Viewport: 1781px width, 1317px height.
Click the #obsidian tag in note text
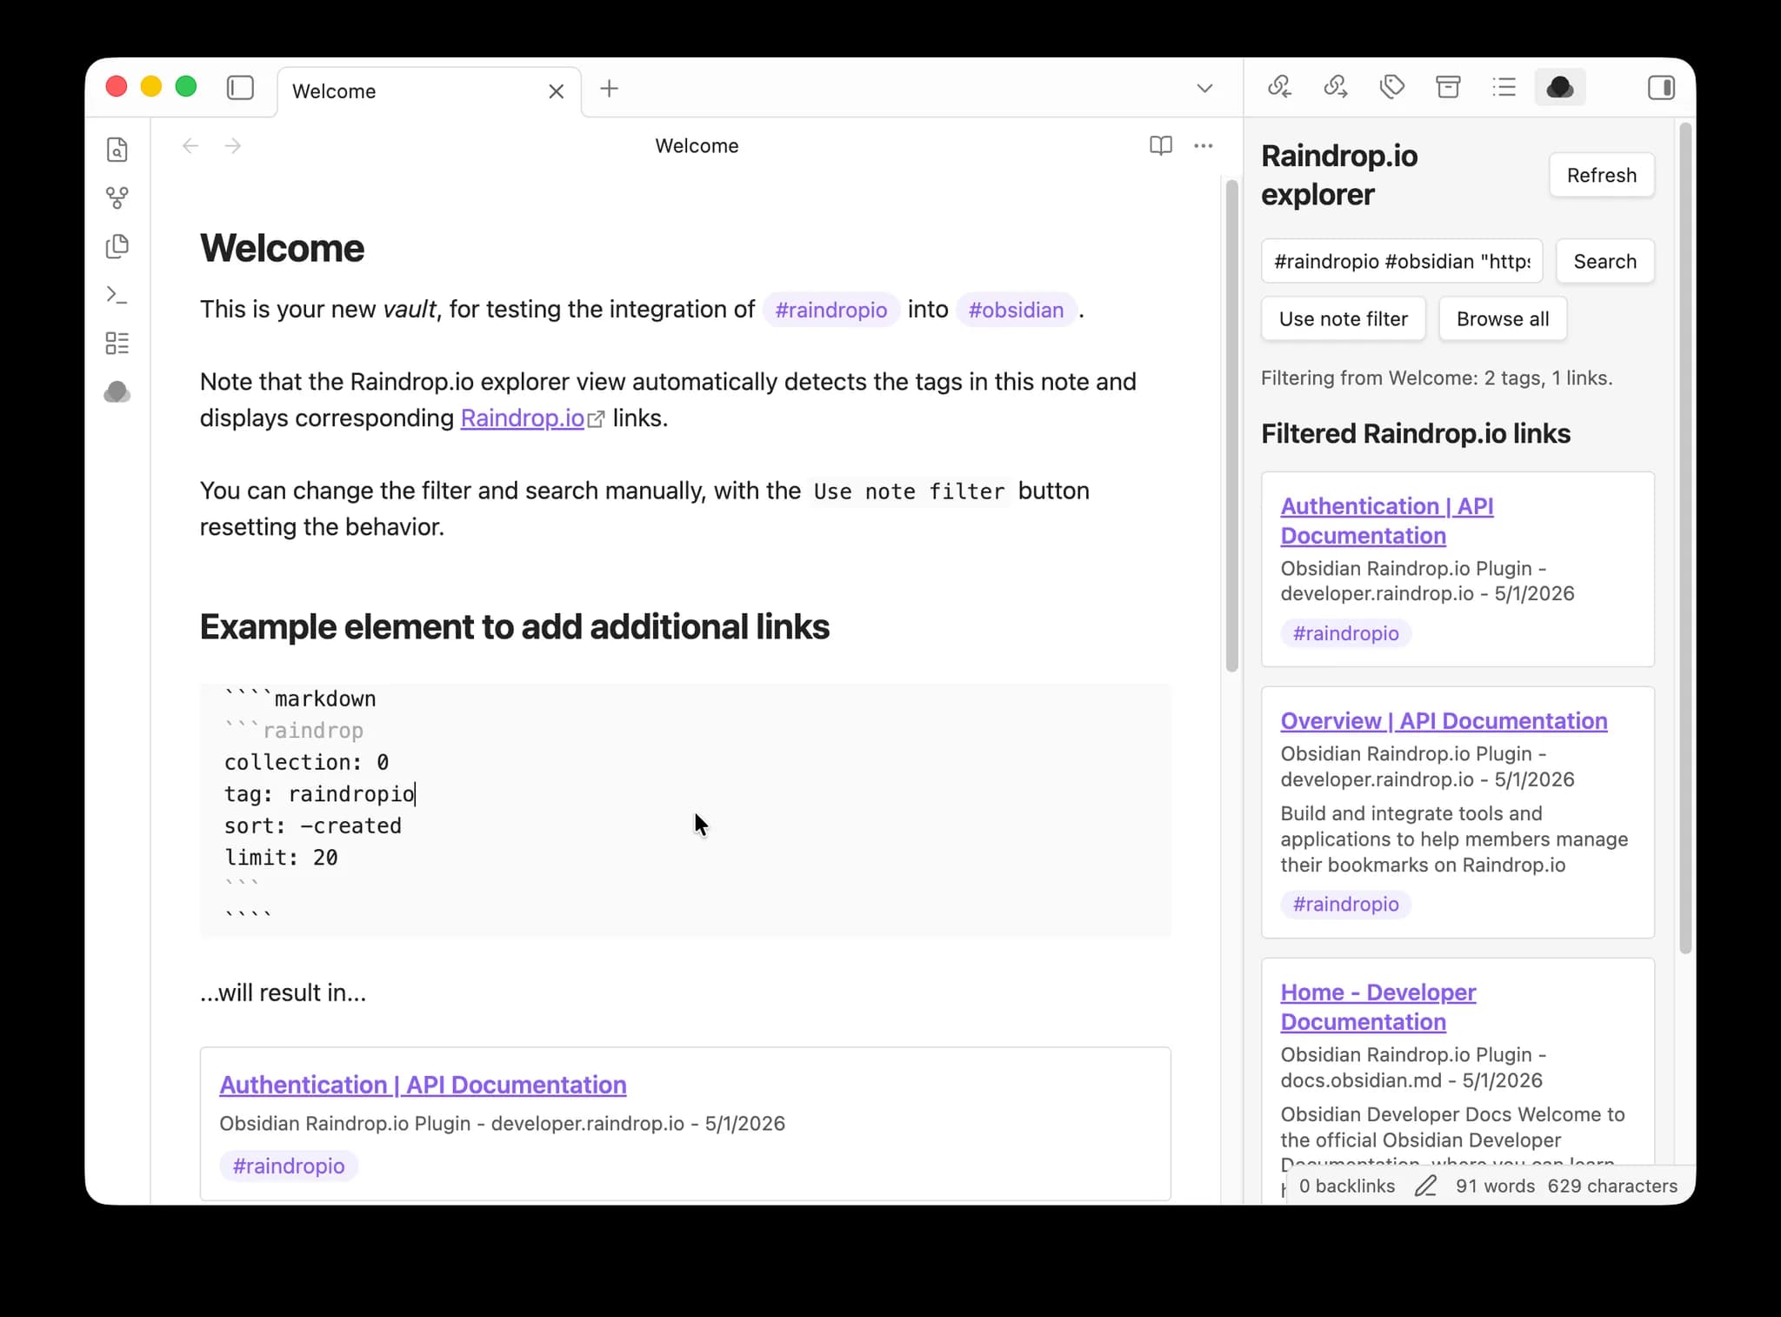[1016, 311]
